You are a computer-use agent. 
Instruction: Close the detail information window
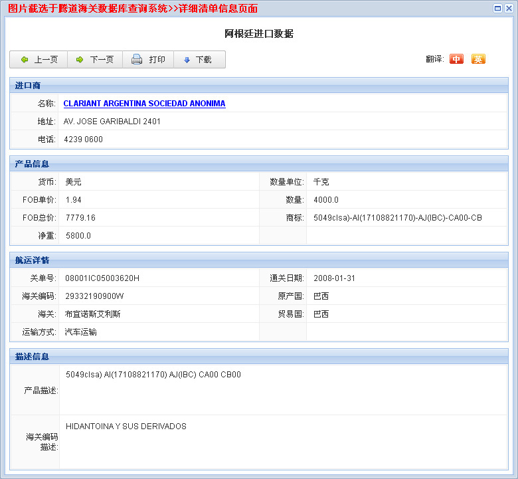509,9
